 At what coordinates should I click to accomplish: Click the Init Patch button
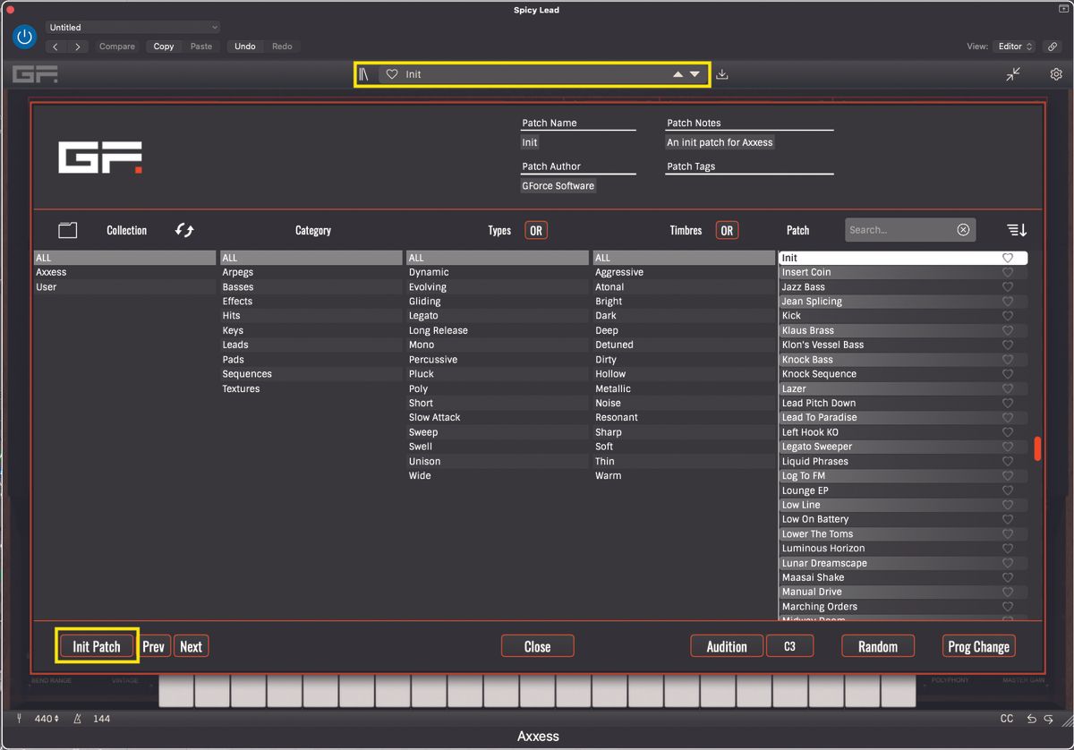[96, 645]
